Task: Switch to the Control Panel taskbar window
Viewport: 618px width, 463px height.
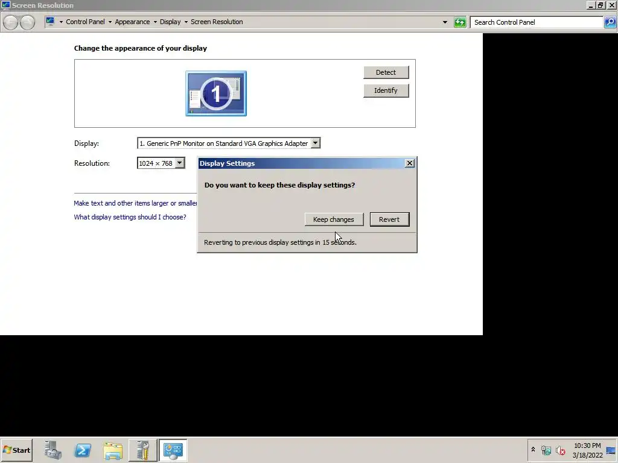Action: [x=173, y=450]
